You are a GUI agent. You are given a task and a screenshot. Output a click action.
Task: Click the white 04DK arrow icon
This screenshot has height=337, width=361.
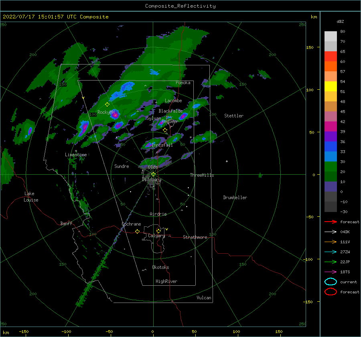331,232
